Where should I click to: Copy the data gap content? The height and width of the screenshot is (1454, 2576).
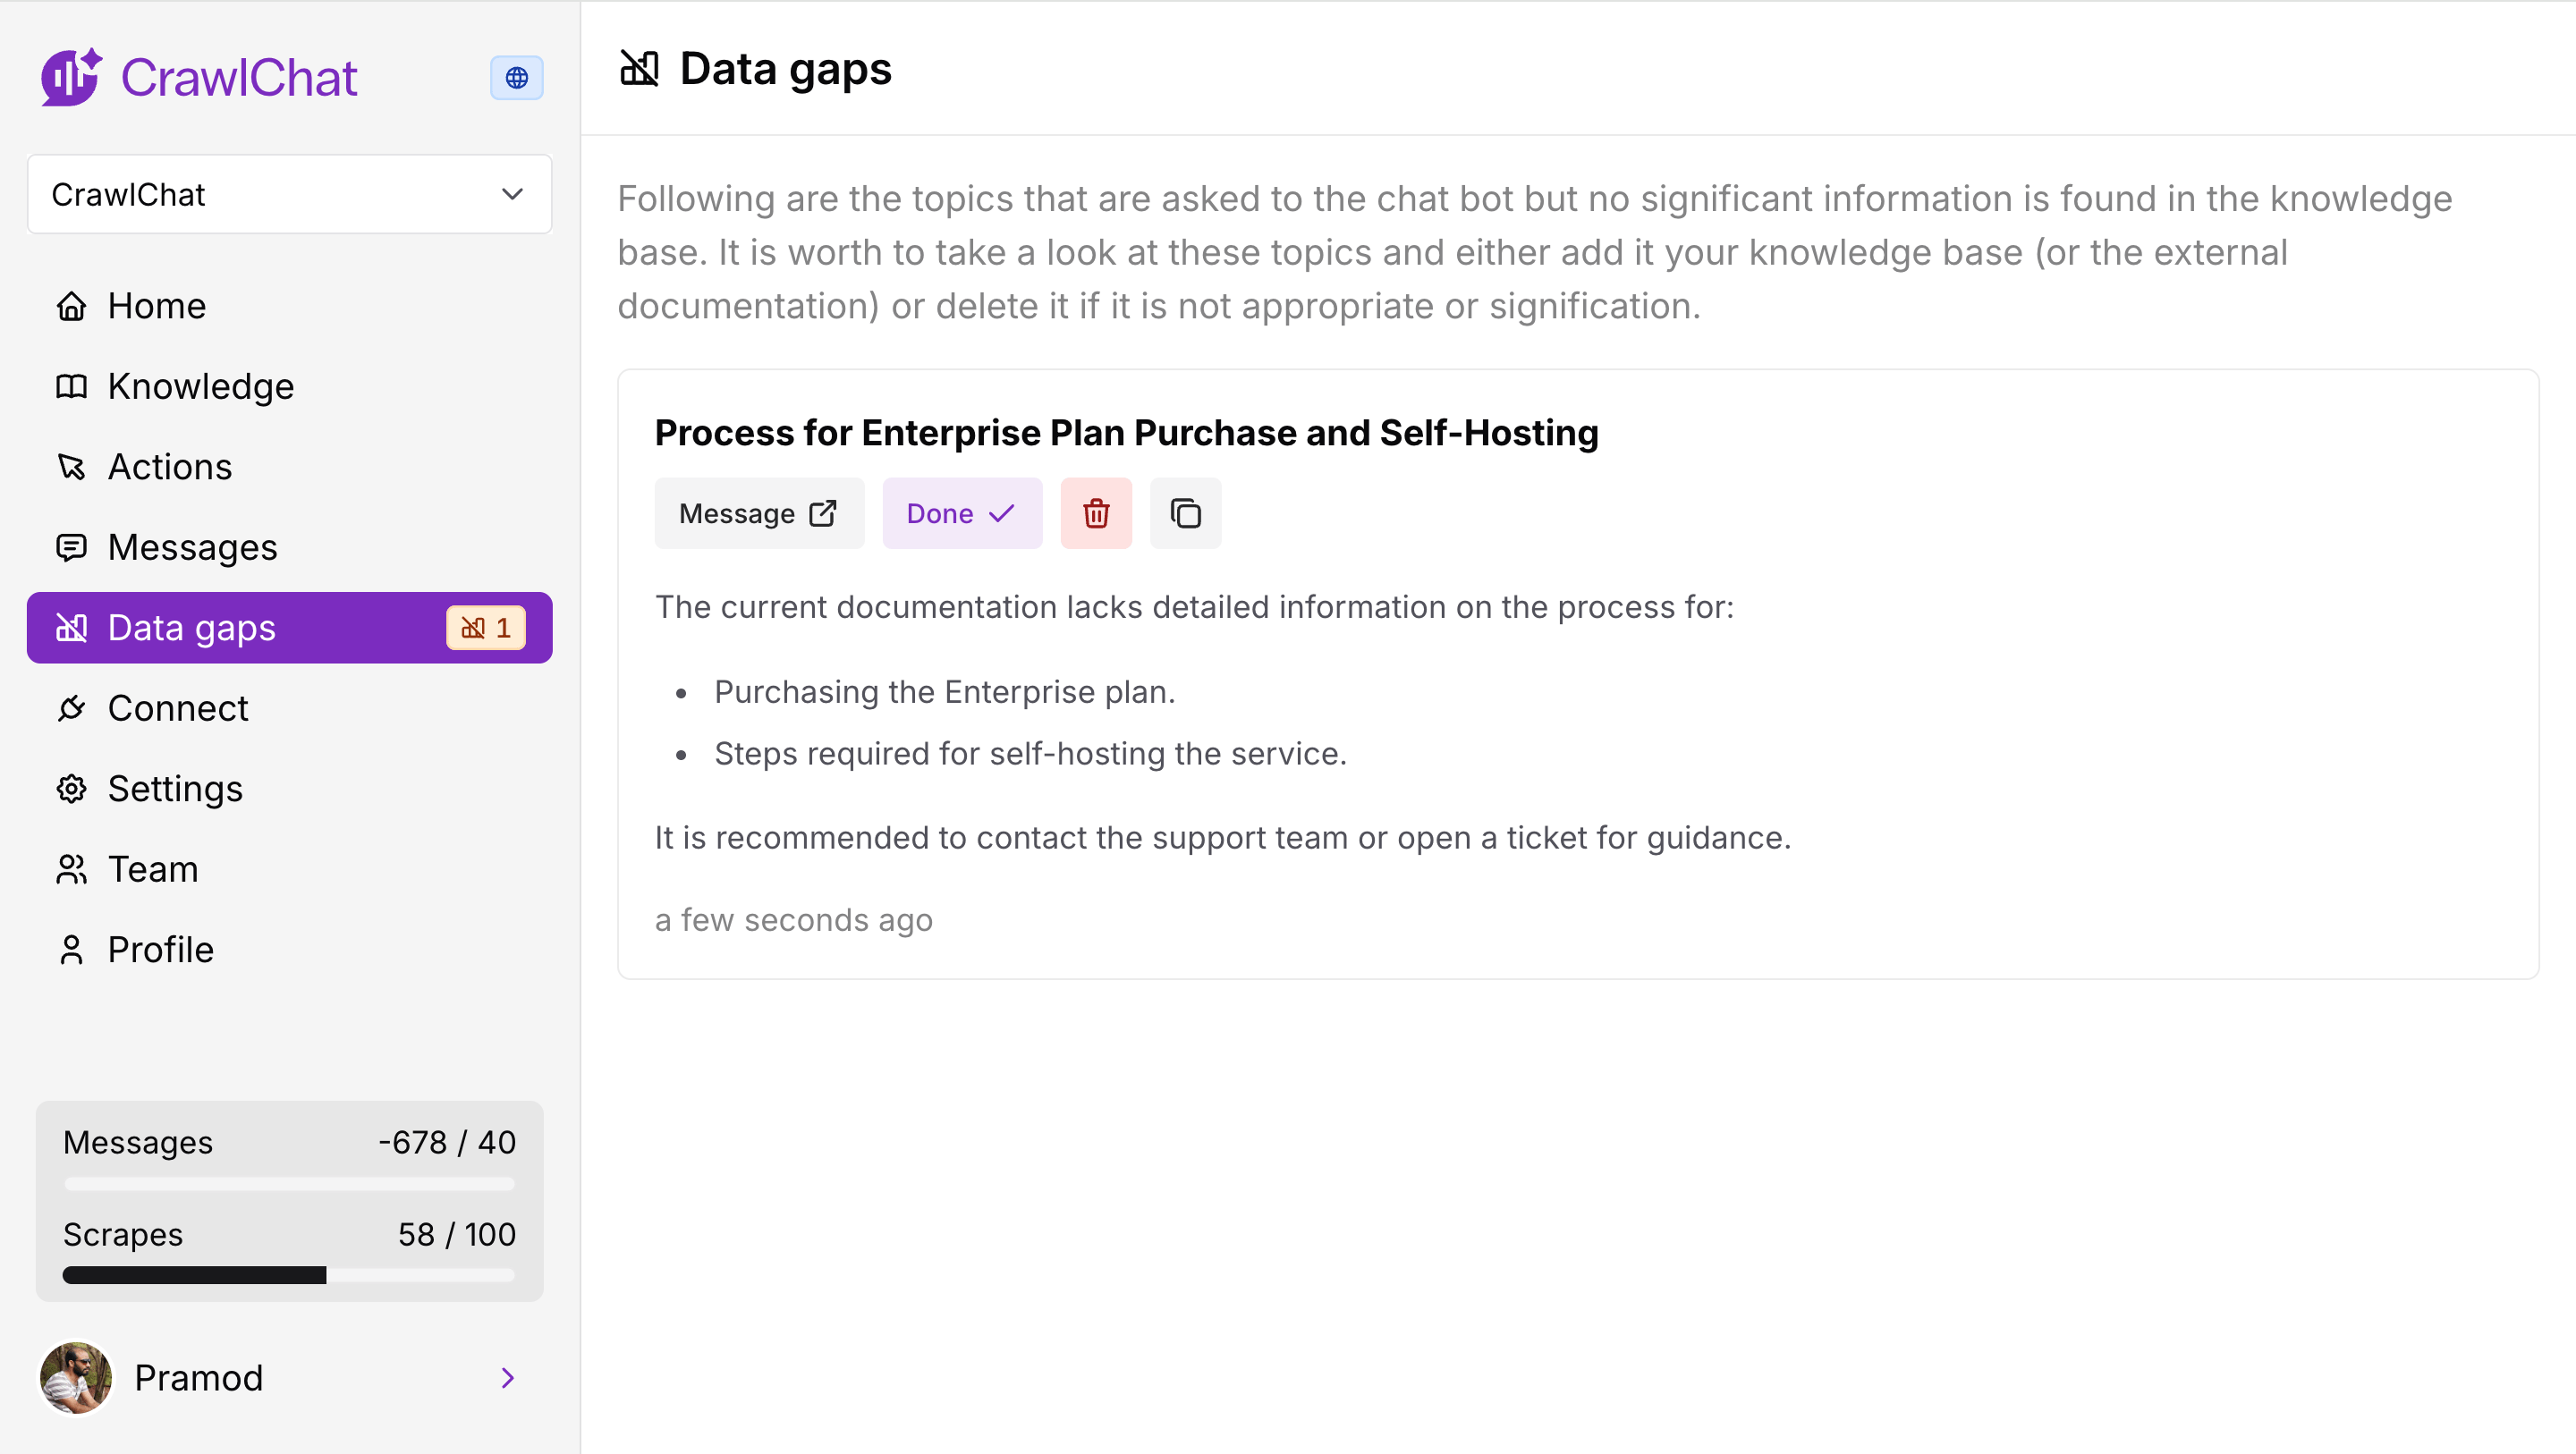tap(1185, 513)
